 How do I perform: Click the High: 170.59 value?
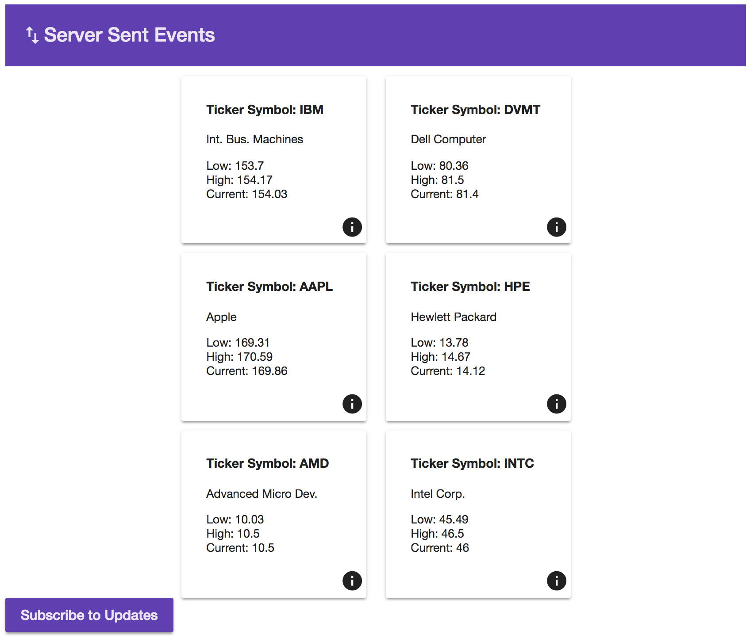tap(239, 357)
